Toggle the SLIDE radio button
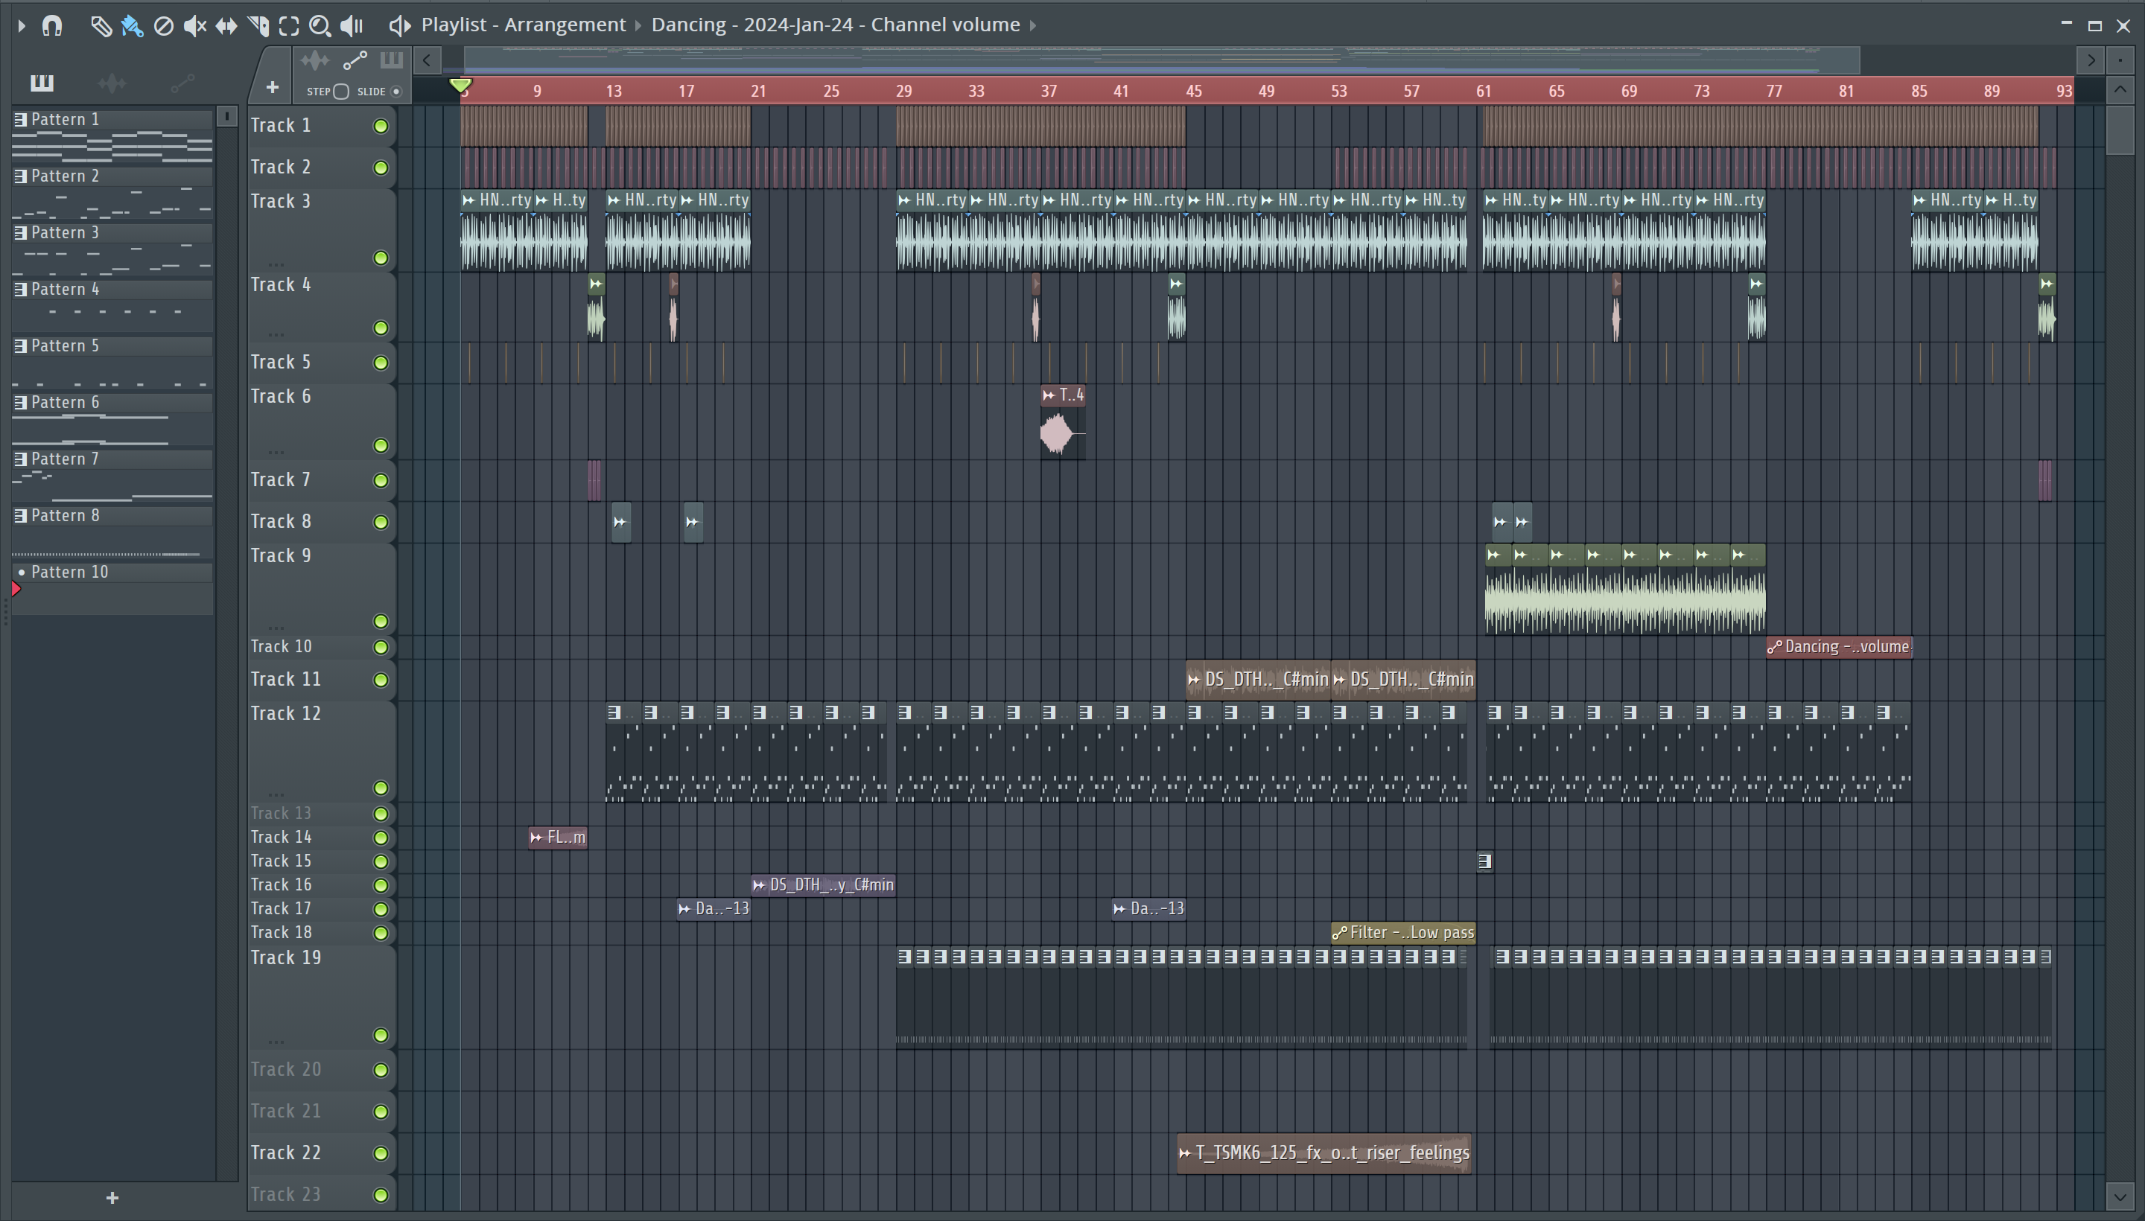This screenshot has width=2145, height=1221. click(x=397, y=92)
